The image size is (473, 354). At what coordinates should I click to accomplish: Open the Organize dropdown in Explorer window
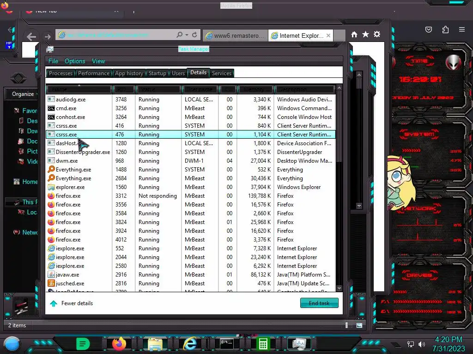(24, 94)
